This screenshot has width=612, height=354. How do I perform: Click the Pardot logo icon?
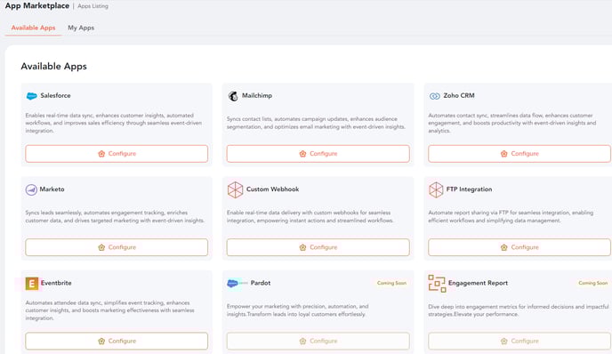(x=237, y=284)
